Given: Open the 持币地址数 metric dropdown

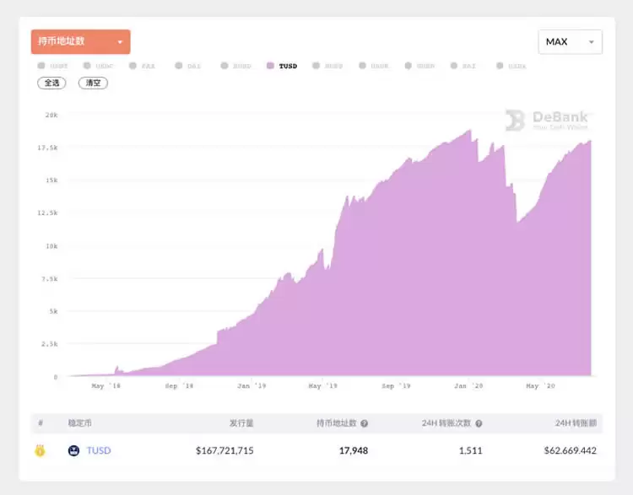Looking at the screenshot, I should pos(81,41).
